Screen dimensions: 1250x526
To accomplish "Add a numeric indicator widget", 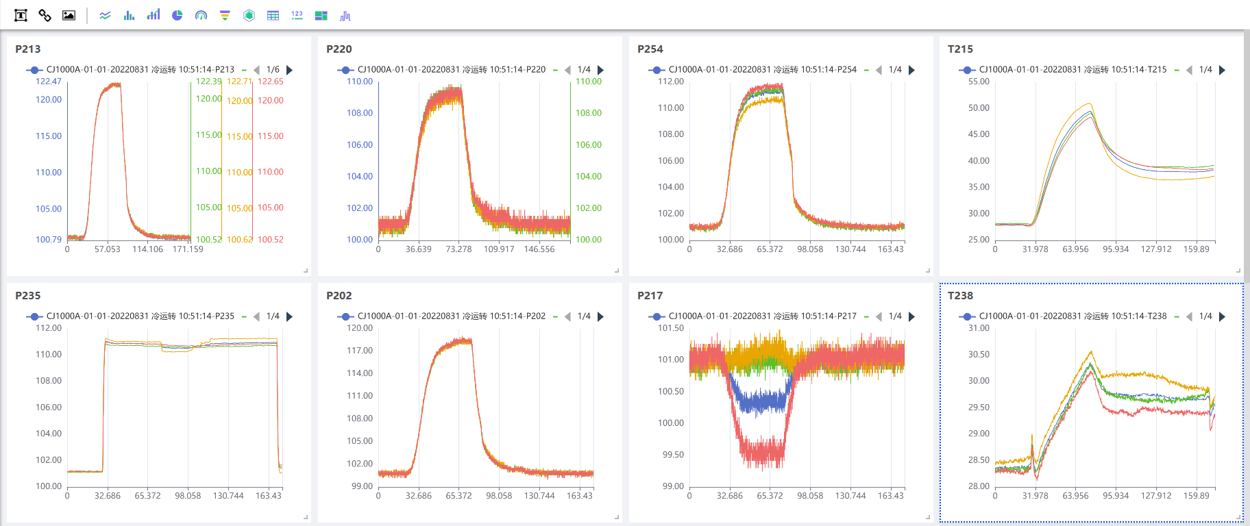I will pos(297,15).
